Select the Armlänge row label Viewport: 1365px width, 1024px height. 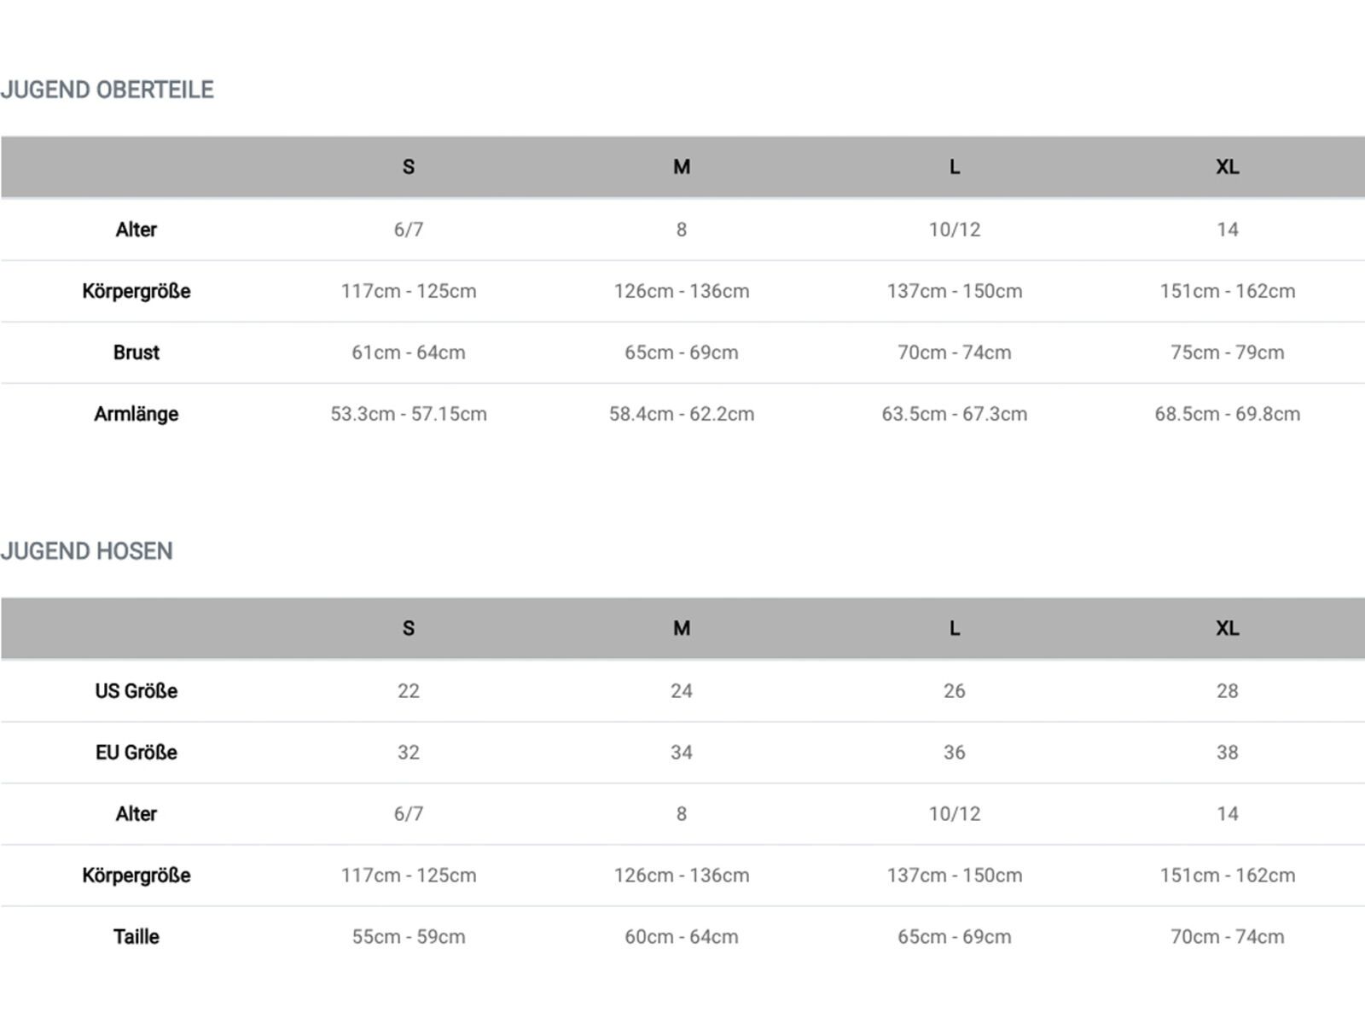tap(136, 414)
